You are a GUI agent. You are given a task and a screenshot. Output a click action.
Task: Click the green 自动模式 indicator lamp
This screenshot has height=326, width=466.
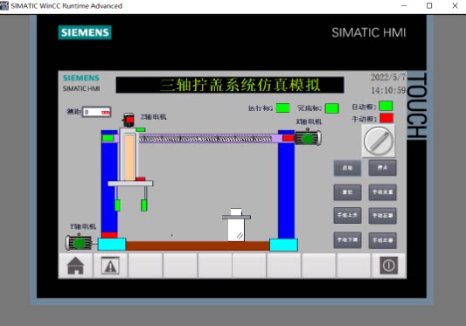pos(386,106)
